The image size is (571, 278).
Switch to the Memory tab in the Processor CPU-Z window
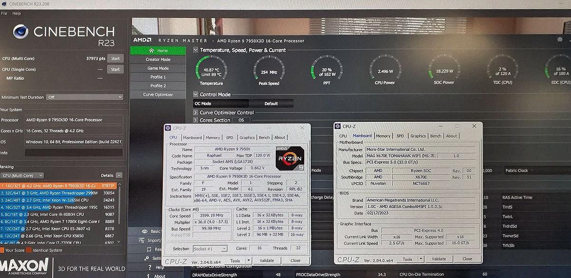click(213, 138)
